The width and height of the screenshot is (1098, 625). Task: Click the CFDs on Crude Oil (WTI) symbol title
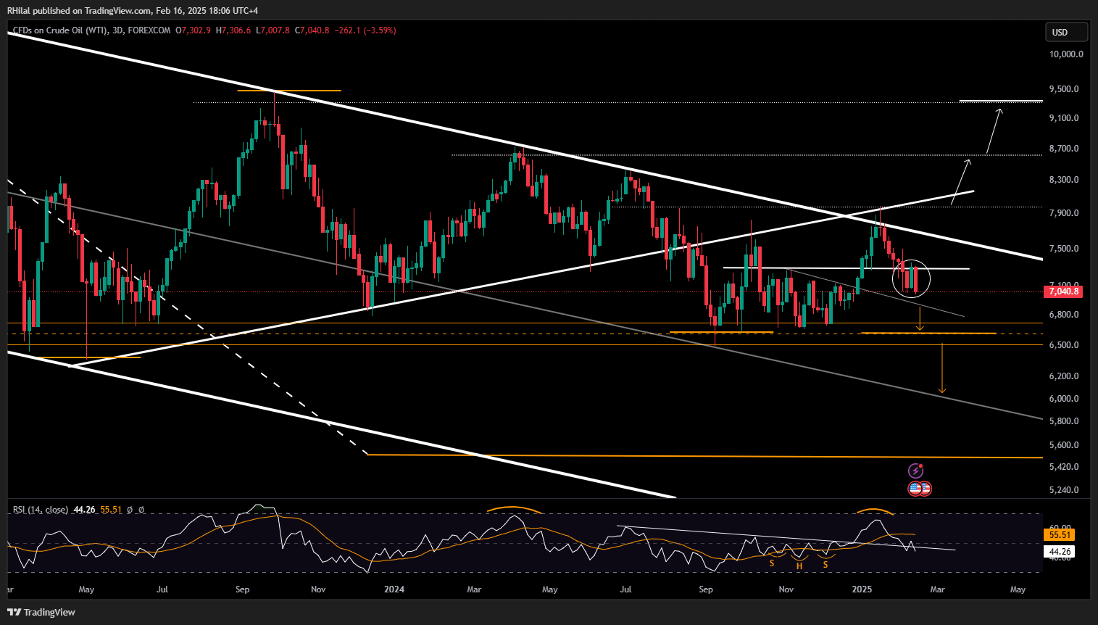[x=60, y=30]
